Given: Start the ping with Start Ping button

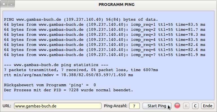Looking at the screenshot, I should (156, 106).
